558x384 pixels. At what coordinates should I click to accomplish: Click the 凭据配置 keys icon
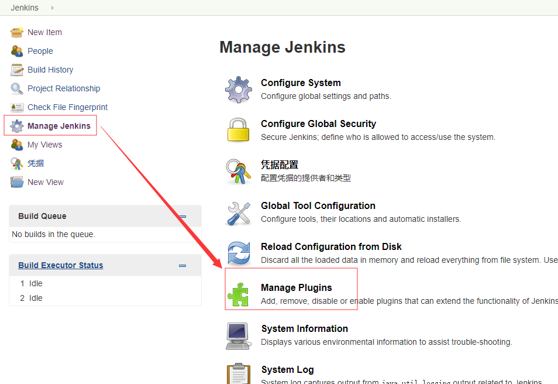click(239, 172)
